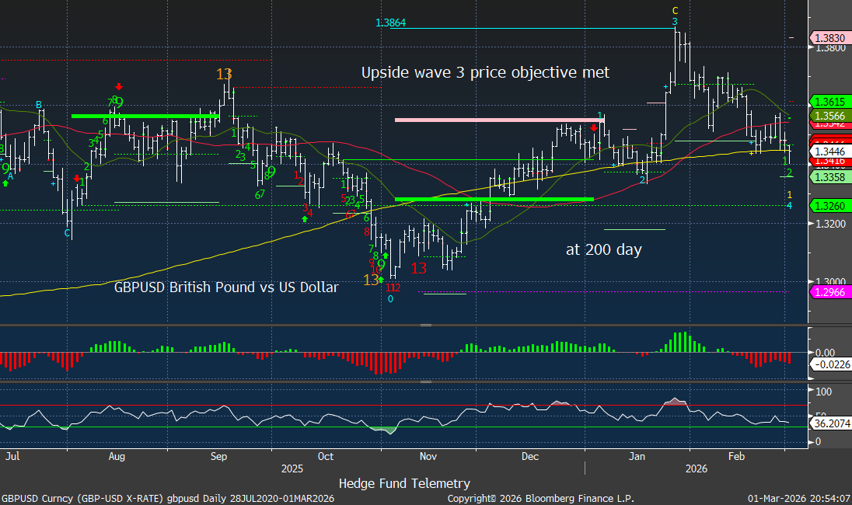Click the red down arrow beside the pink line

594,127
